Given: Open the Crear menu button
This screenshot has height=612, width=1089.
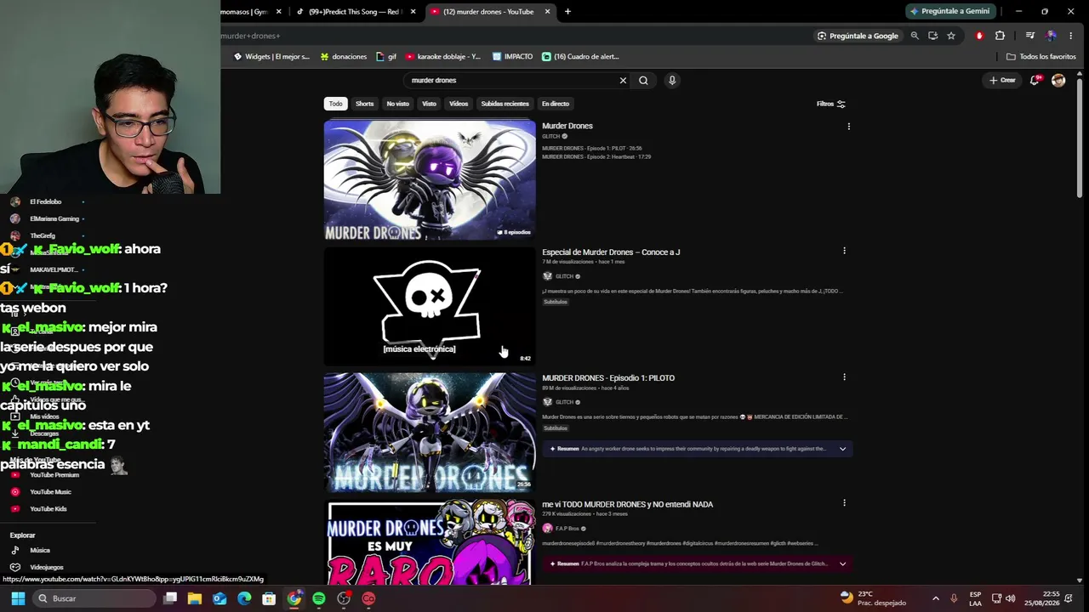Looking at the screenshot, I should click(1002, 80).
